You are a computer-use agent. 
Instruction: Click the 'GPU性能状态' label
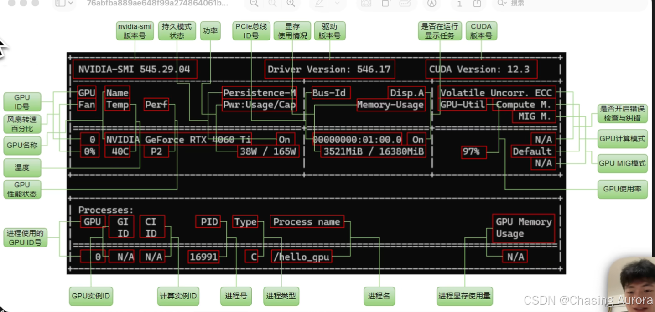22,189
